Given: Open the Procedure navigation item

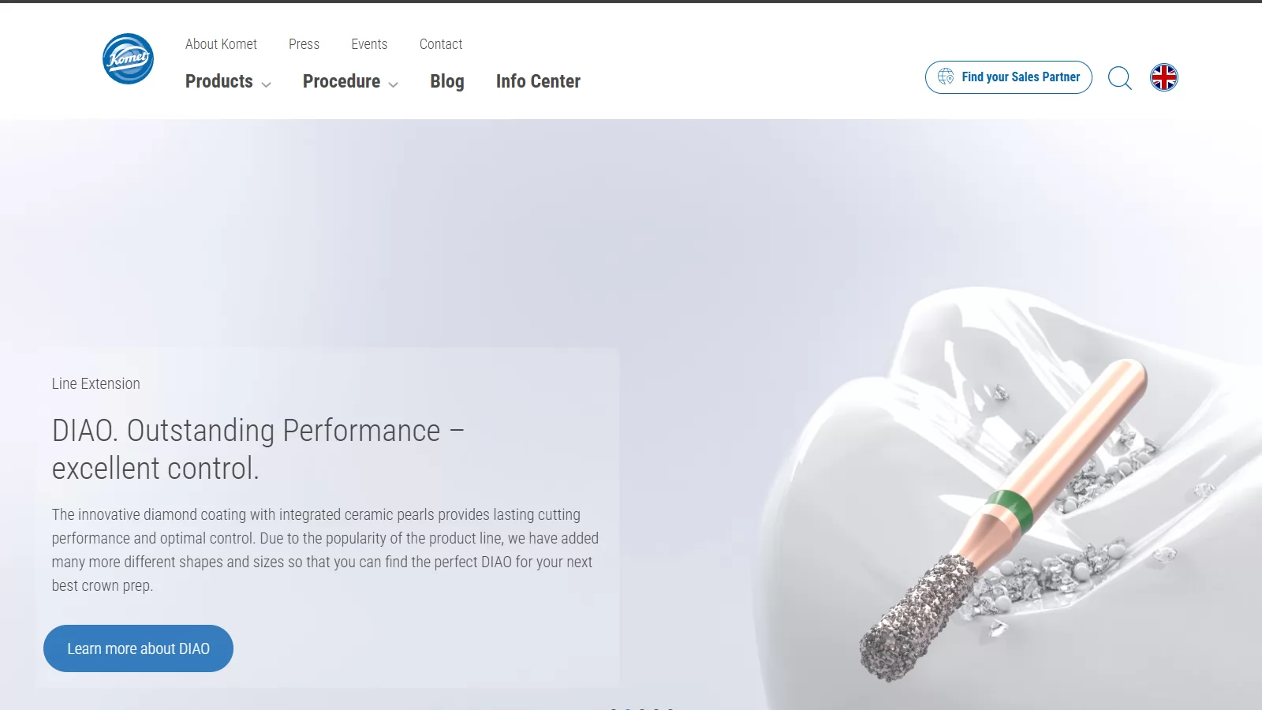Looking at the screenshot, I should 342,81.
